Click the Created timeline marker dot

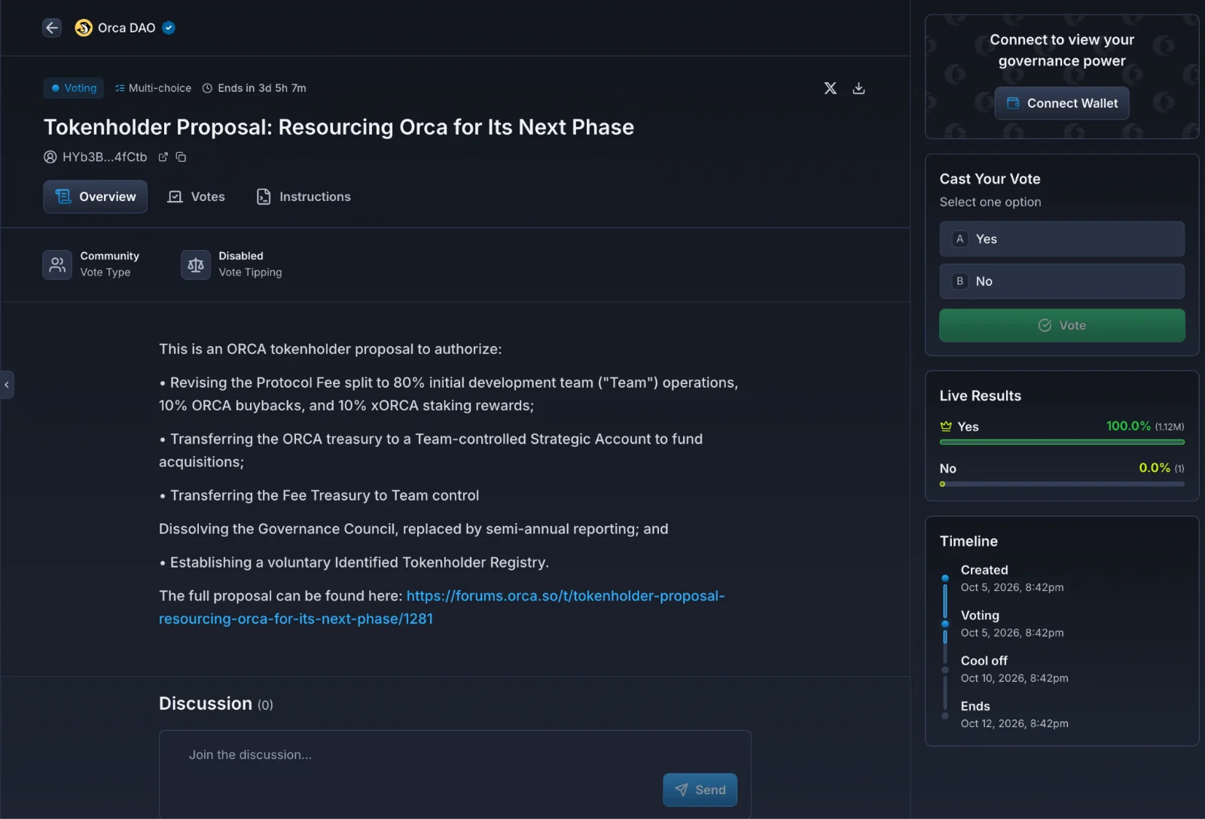(x=945, y=578)
